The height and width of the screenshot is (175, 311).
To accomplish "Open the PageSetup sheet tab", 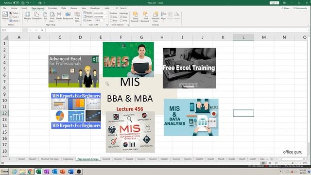I will (x=68, y=159).
